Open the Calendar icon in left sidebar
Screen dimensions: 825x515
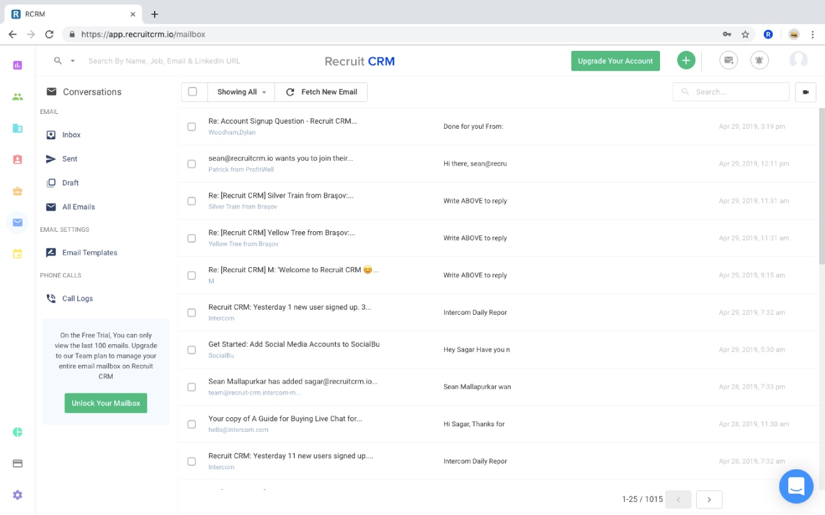click(17, 254)
